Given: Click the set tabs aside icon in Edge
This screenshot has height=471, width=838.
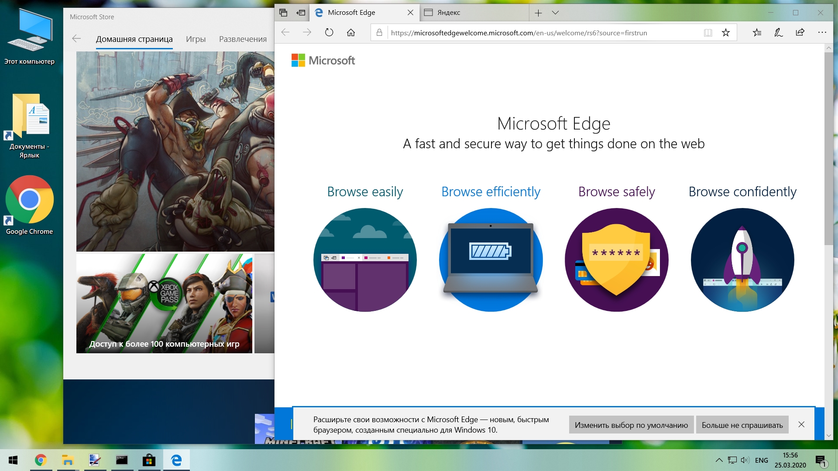Looking at the screenshot, I should pyautogui.click(x=301, y=13).
